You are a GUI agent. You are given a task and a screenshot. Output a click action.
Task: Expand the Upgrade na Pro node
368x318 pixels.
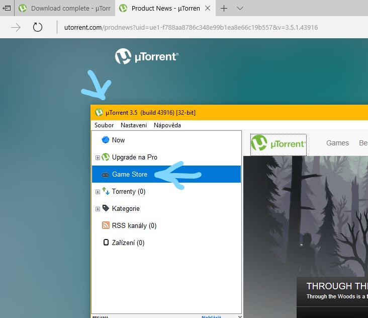98,157
